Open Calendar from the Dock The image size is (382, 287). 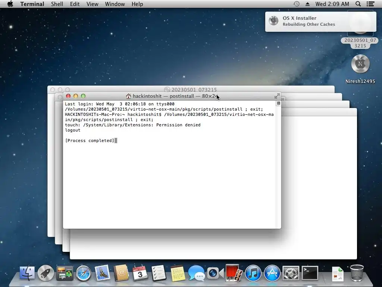[140, 273]
